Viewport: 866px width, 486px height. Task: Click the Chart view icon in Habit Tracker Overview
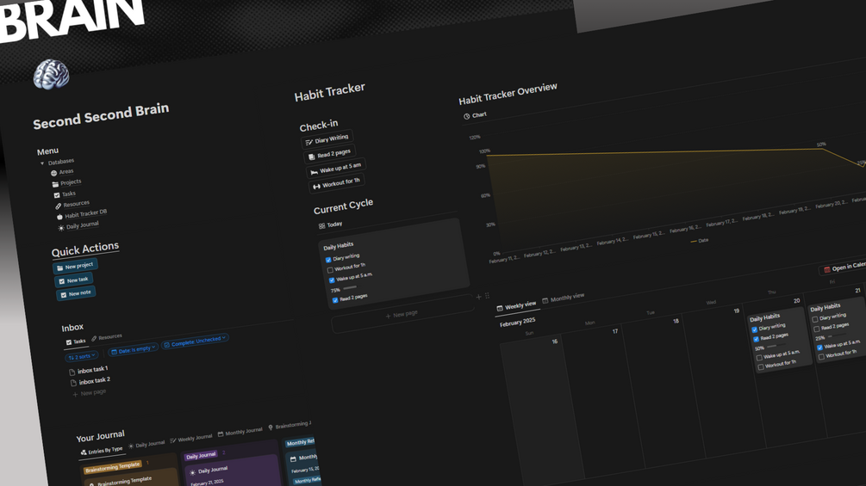coord(467,116)
